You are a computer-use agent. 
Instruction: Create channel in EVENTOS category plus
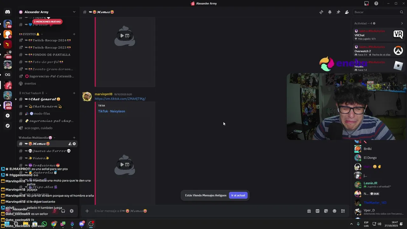point(74,34)
